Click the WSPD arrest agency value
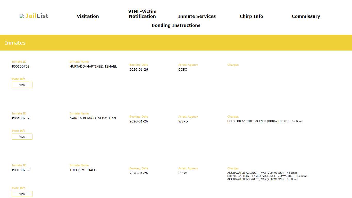This screenshot has height=198, width=352. tap(183, 121)
